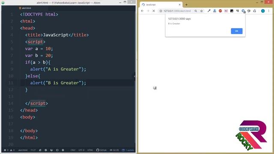Go back in the browser
The image size is (274, 154).
pos(142,11)
